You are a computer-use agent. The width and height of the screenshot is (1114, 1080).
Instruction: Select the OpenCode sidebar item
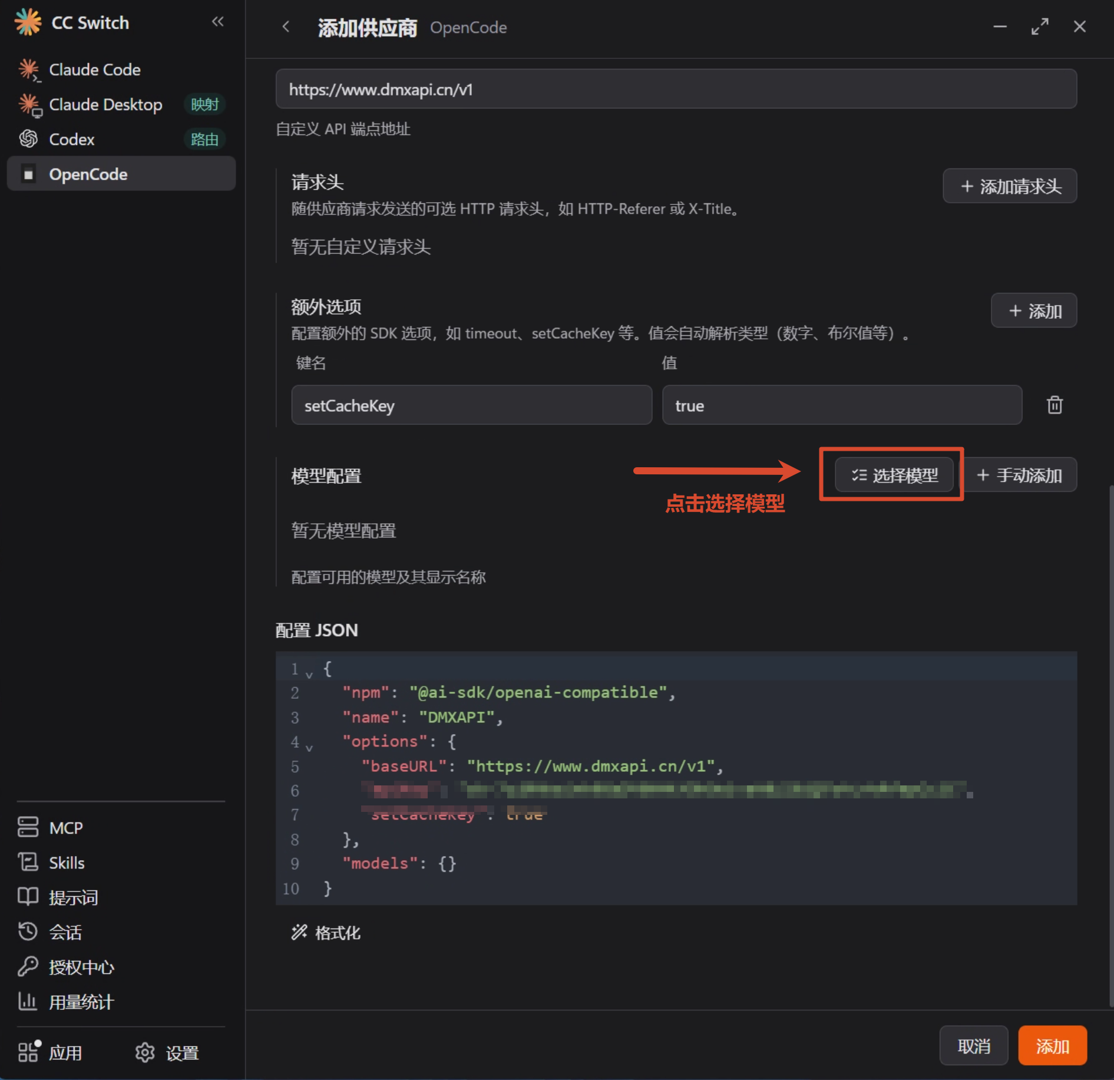coord(121,174)
